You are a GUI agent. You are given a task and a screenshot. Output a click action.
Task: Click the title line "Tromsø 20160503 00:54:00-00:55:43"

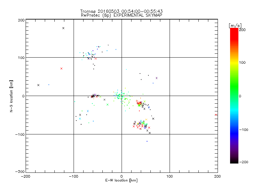[x=122, y=11]
